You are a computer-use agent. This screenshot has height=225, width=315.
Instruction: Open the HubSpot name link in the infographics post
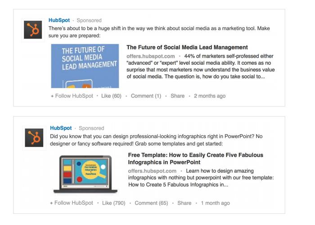pos(61,128)
